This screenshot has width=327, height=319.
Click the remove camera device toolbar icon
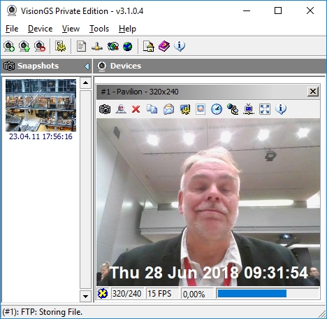40,46
